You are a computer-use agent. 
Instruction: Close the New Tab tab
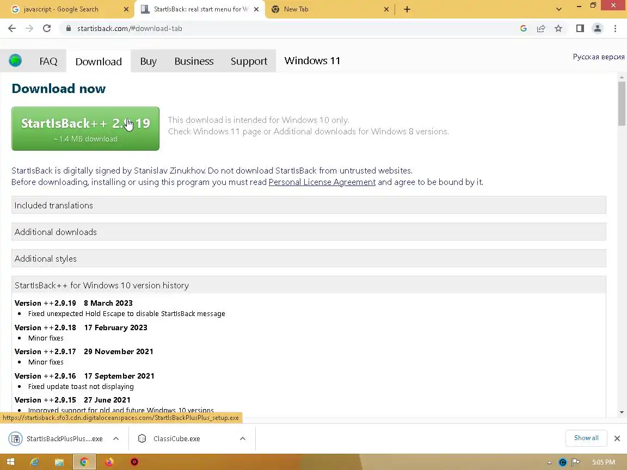pos(386,9)
